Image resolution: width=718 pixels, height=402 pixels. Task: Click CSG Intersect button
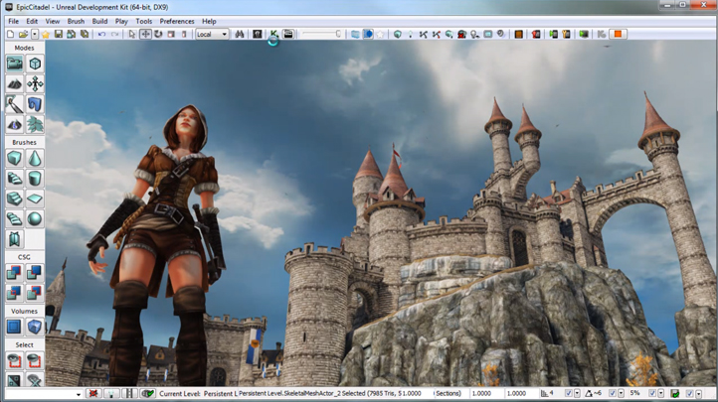click(x=15, y=293)
